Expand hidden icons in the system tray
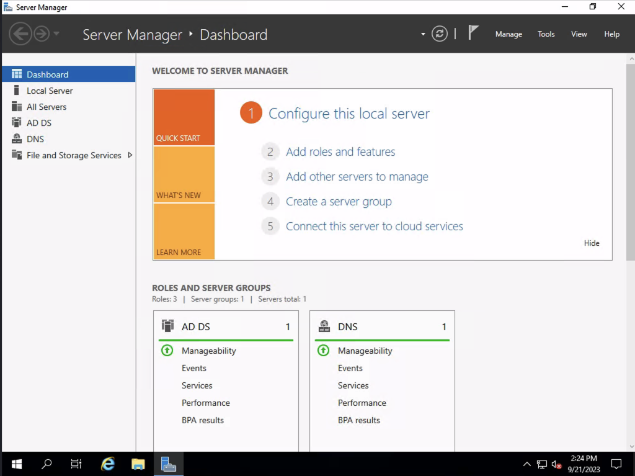This screenshot has height=476, width=635. (526, 464)
